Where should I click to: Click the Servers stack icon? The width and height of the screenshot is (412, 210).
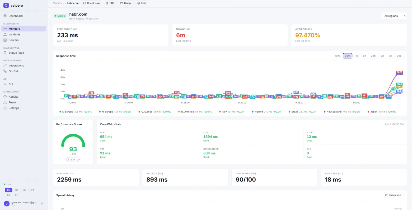(5, 40)
